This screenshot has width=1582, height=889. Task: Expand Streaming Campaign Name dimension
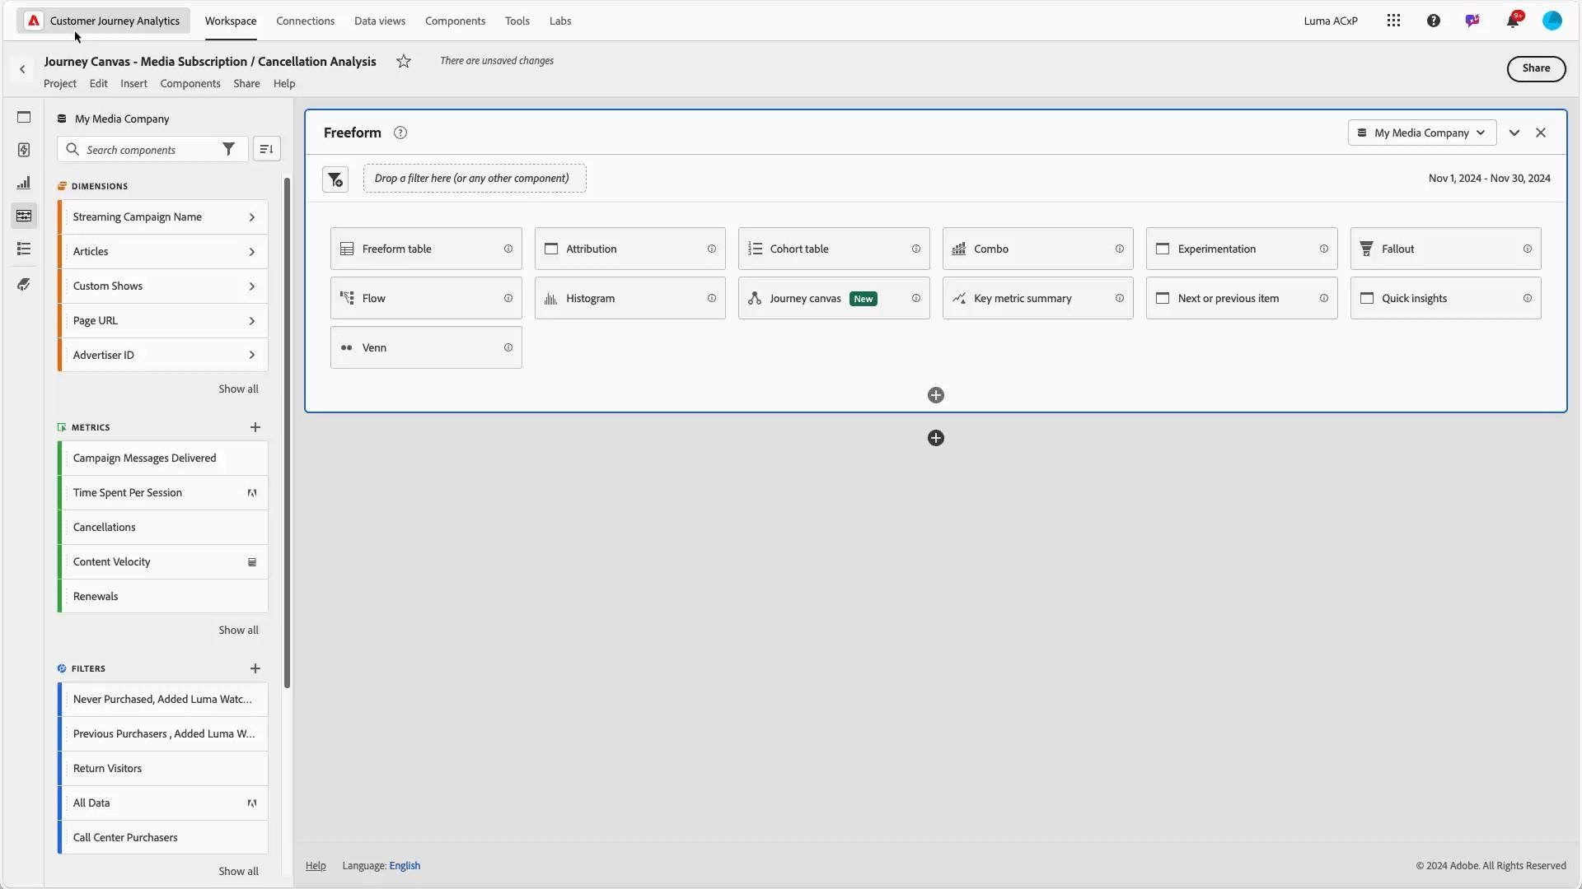pyautogui.click(x=251, y=217)
